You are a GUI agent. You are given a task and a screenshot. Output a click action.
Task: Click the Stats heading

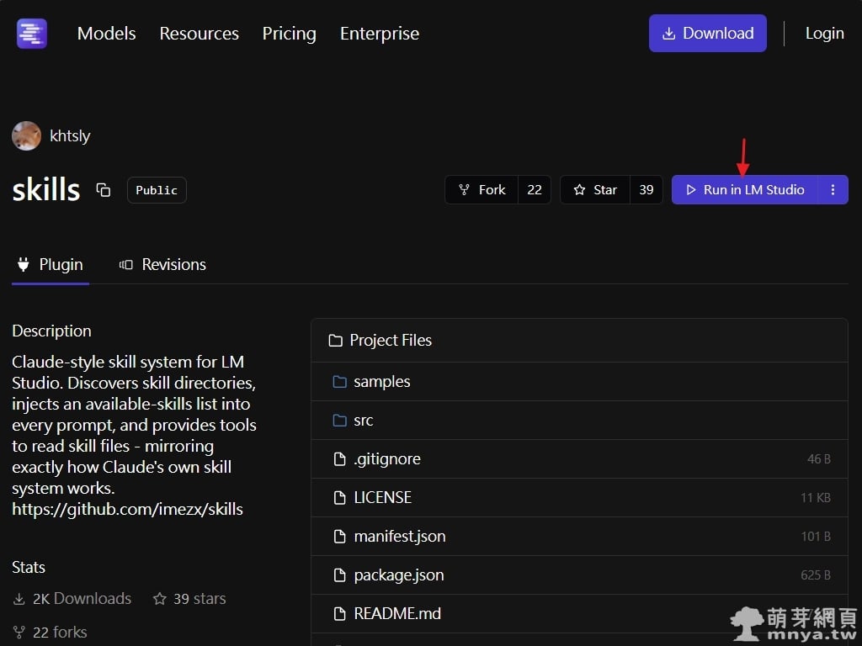29,568
